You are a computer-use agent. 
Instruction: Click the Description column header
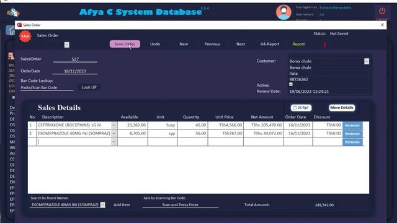point(53,117)
